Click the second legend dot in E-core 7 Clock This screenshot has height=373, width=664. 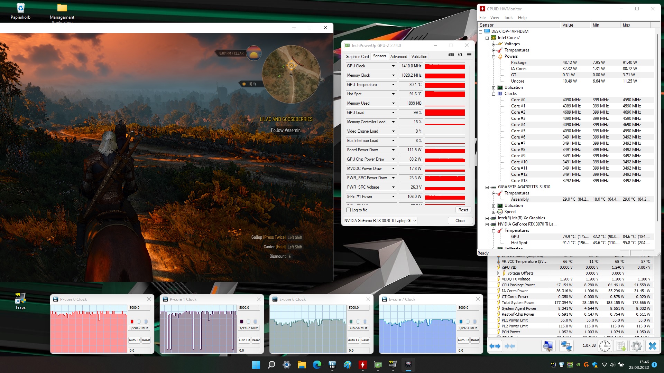[x=468, y=322]
